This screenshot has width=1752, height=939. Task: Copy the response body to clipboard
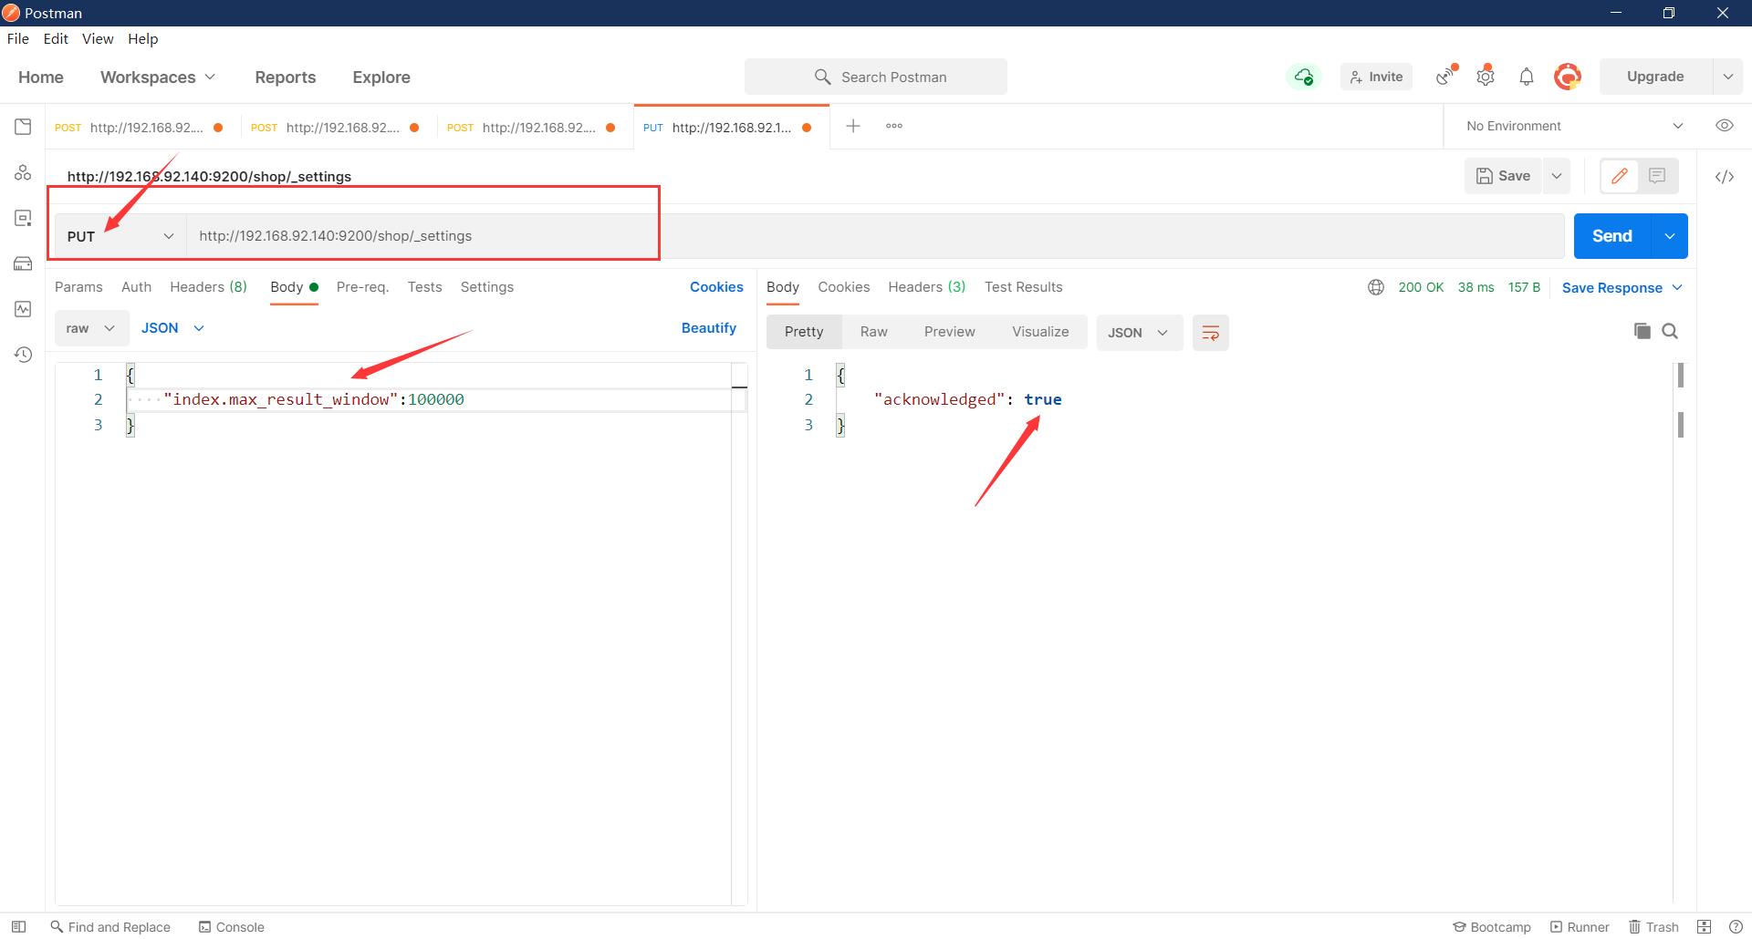pyautogui.click(x=1642, y=331)
